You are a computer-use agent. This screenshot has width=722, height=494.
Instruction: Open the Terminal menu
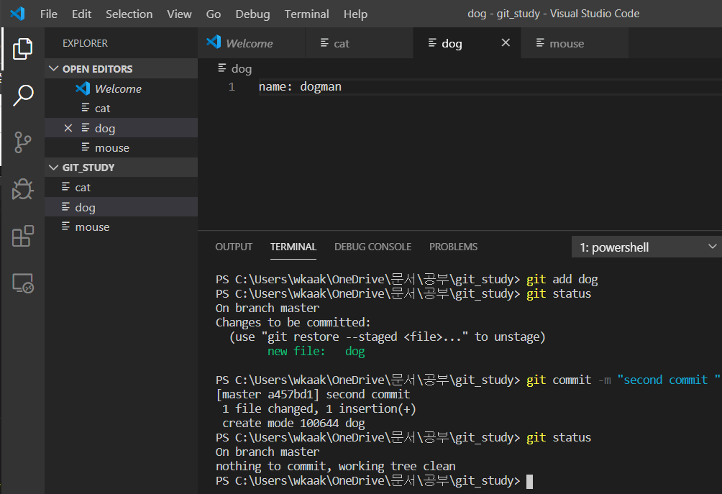(x=306, y=14)
